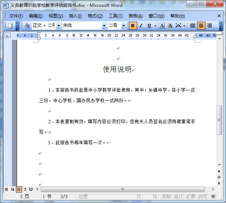Toggle italic formatting button
The width and height of the screenshot is (226, 203).
pos(141,26)
